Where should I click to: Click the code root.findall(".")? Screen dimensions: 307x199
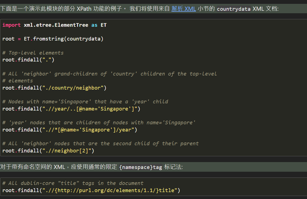(x=28, y=60)
